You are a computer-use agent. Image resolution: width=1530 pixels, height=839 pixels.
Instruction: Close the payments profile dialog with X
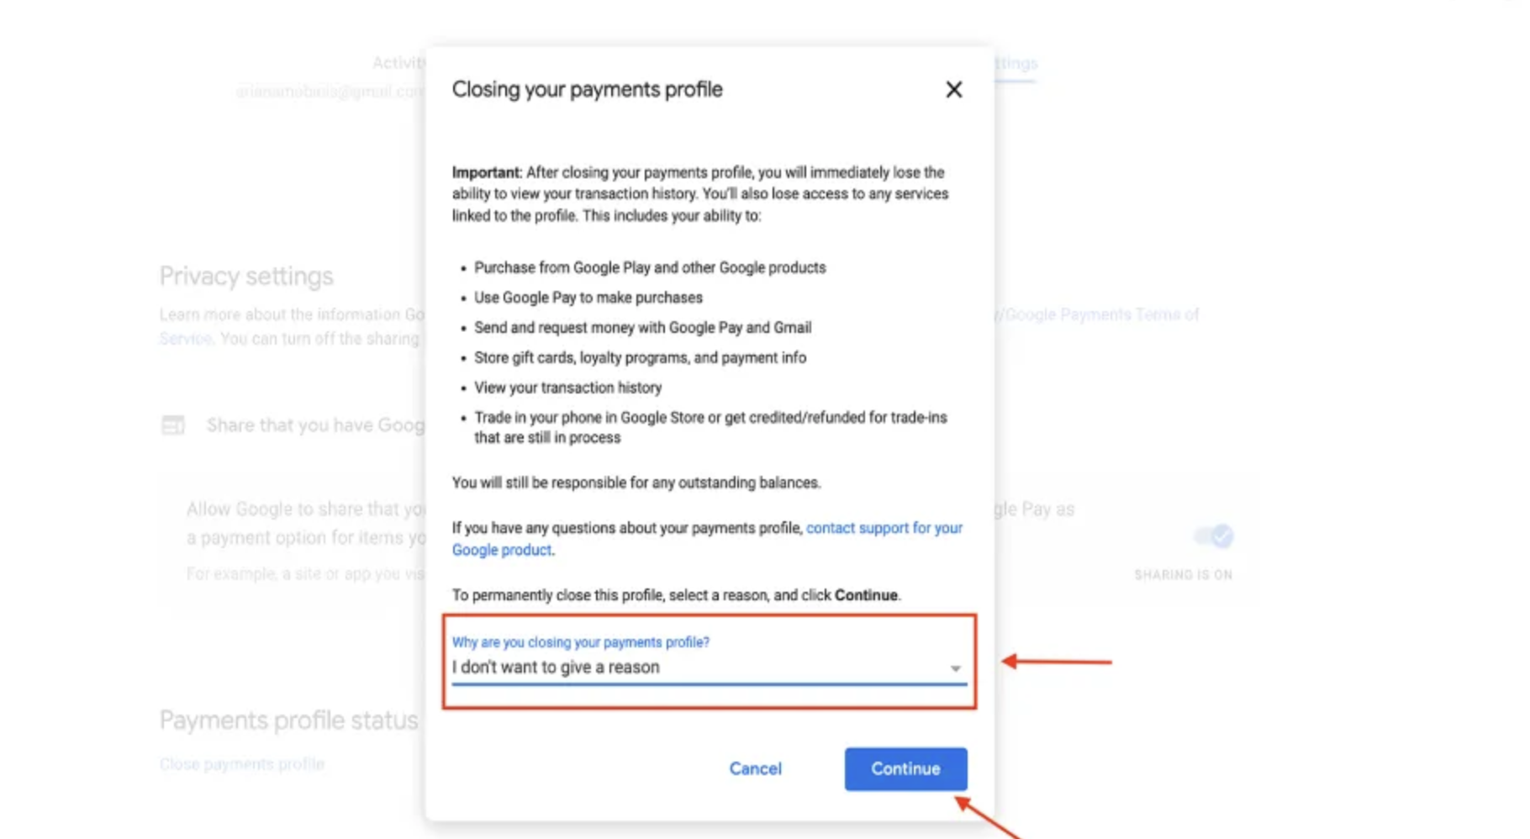coord(953,90)
